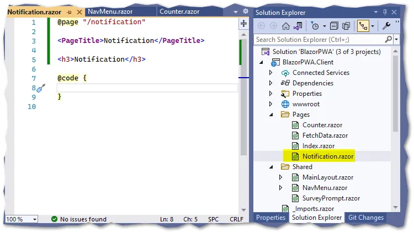Click the Forward navigation icon in Solution Explorer
Viewport: 414px width, 233px height.
click(273, 26)
